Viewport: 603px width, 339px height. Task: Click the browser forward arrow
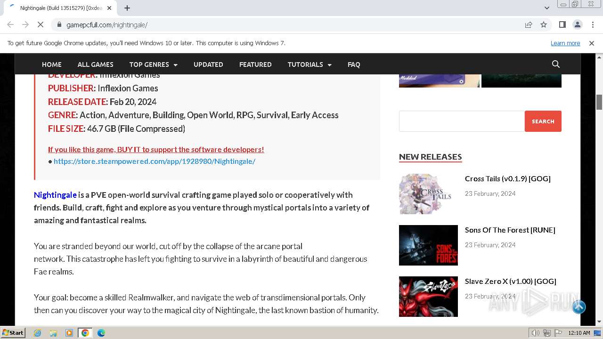click(25, 24)
